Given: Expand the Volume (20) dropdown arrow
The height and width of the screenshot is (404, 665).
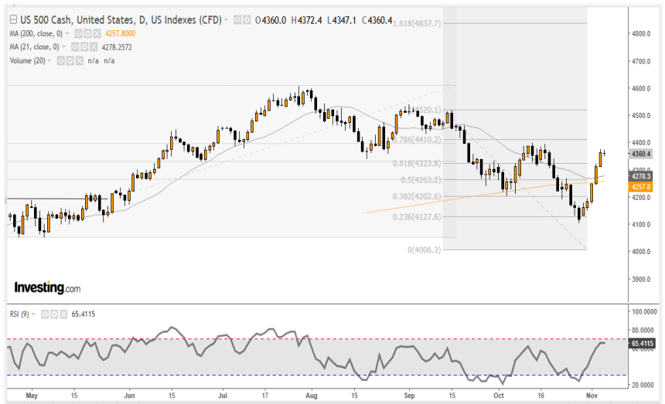Looking at the screenshot, I should point(49,60).
